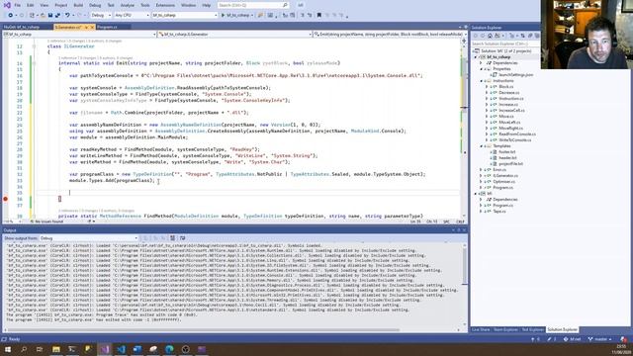Viewport: 633px width, 356px height.
Task: Select ReadFromConsole.cs file
Action: 516,134
